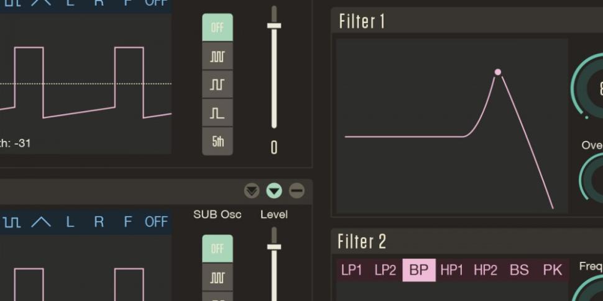Switch lower oscillator waveform row to OFF
This screenshot has width=603, height=301.
coord(156,222)
